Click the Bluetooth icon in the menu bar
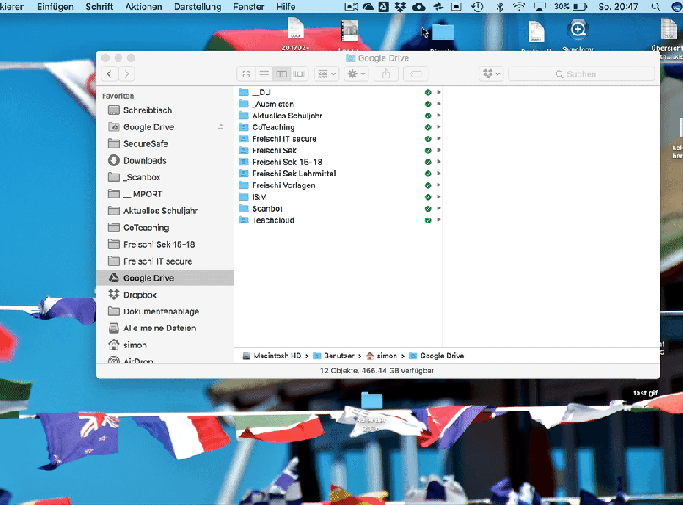 pyautogui.click(x=502, y=7)
